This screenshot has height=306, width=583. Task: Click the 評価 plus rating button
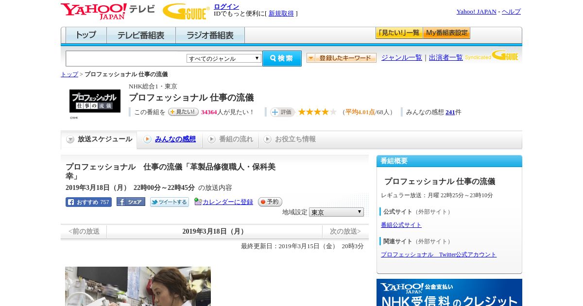282,112
